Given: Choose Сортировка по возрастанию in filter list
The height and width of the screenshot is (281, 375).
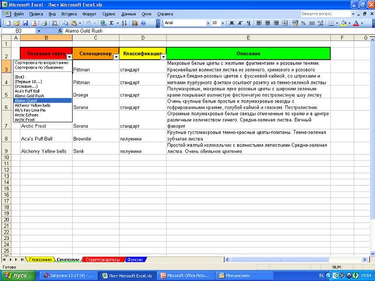Looking at the screenshot, I should click(x=42, y=63).
